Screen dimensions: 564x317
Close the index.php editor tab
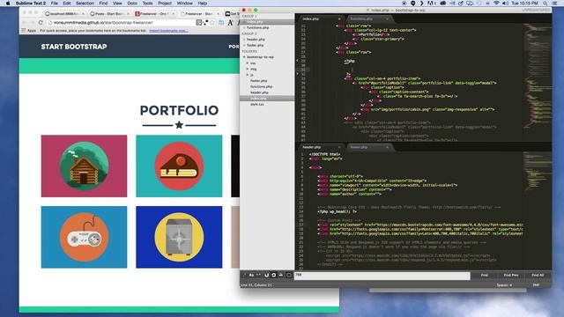coord(339,18)
